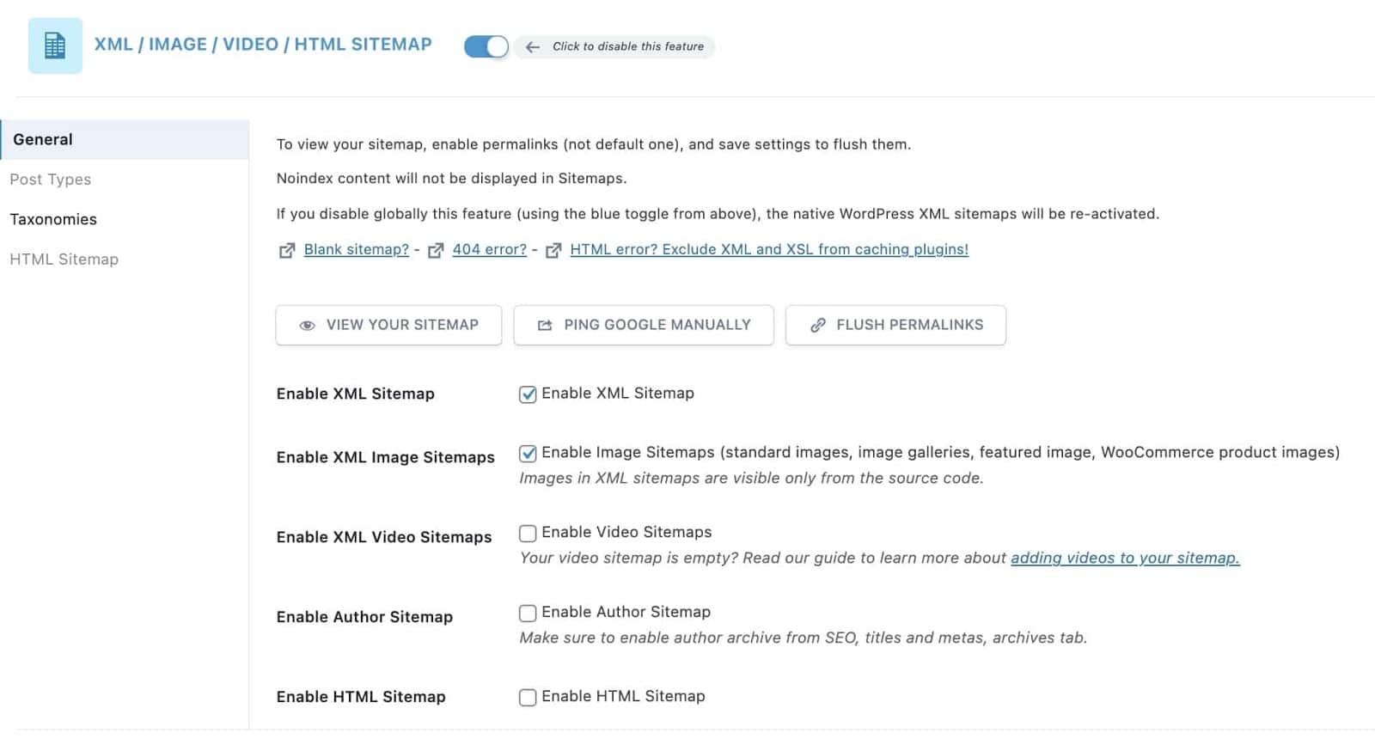Click external-link icon before HTML error link
This screenshot has width=1375, height=745.
pyautogui.click(x=553, y=250)
